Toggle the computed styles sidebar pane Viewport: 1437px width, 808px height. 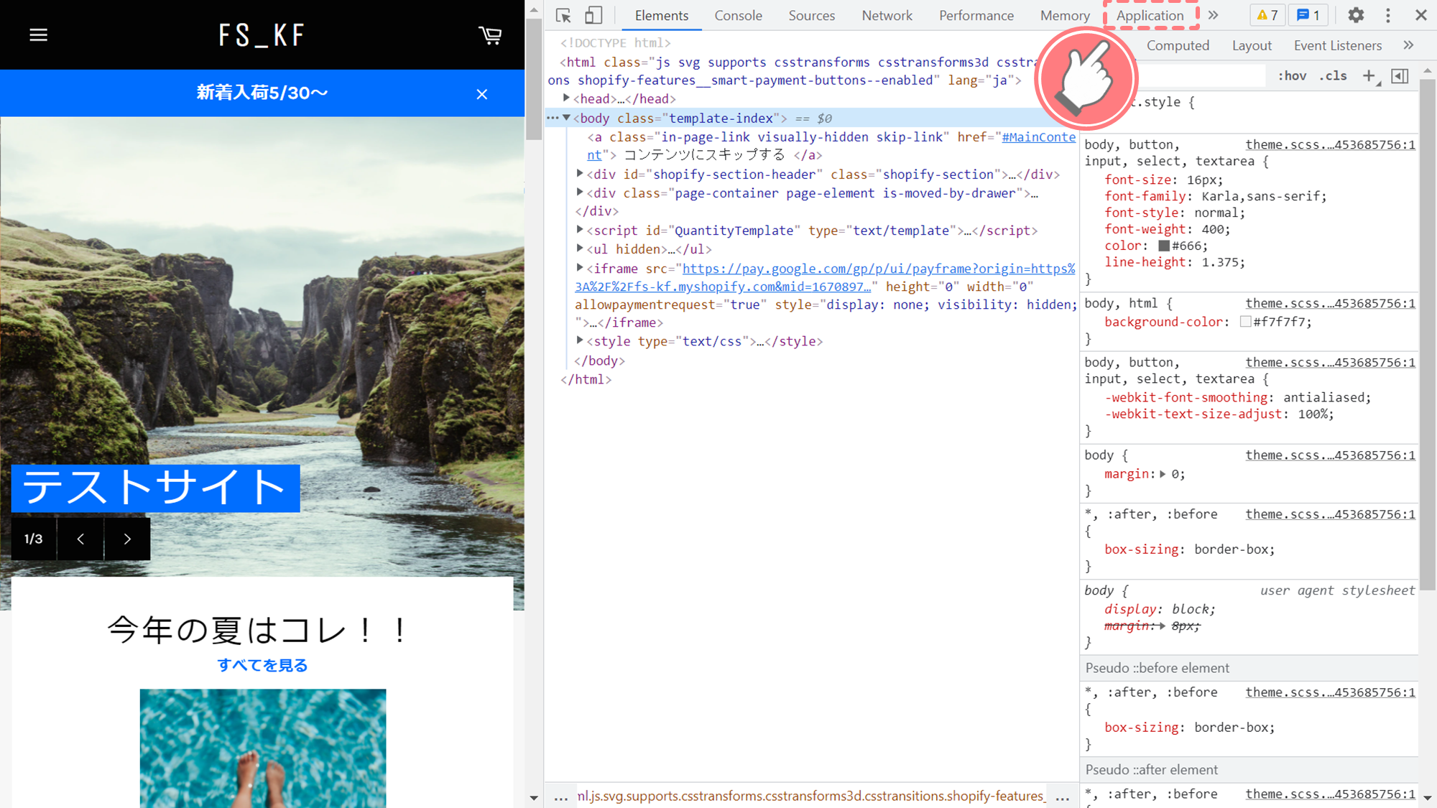[1400, 76]
